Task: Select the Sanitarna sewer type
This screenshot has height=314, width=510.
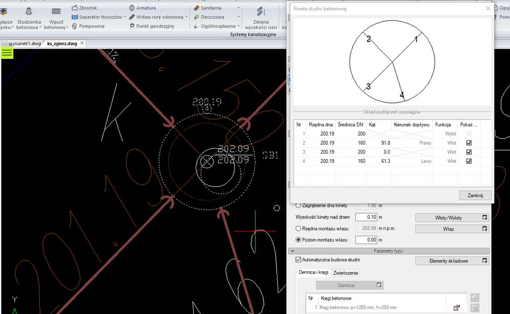Action: point(208,8)
